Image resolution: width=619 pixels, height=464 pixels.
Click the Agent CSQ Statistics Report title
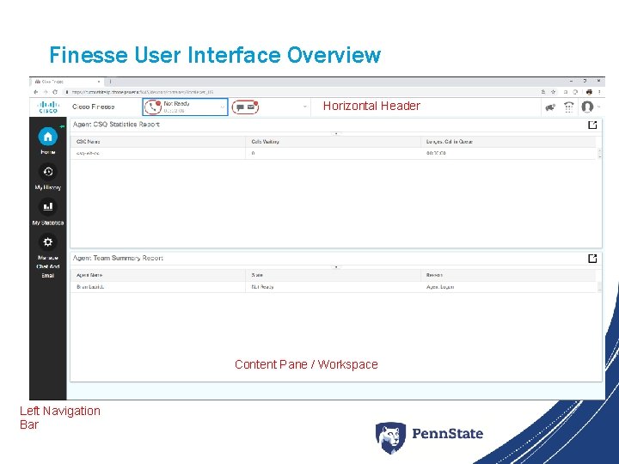click(x=116, y=125)
